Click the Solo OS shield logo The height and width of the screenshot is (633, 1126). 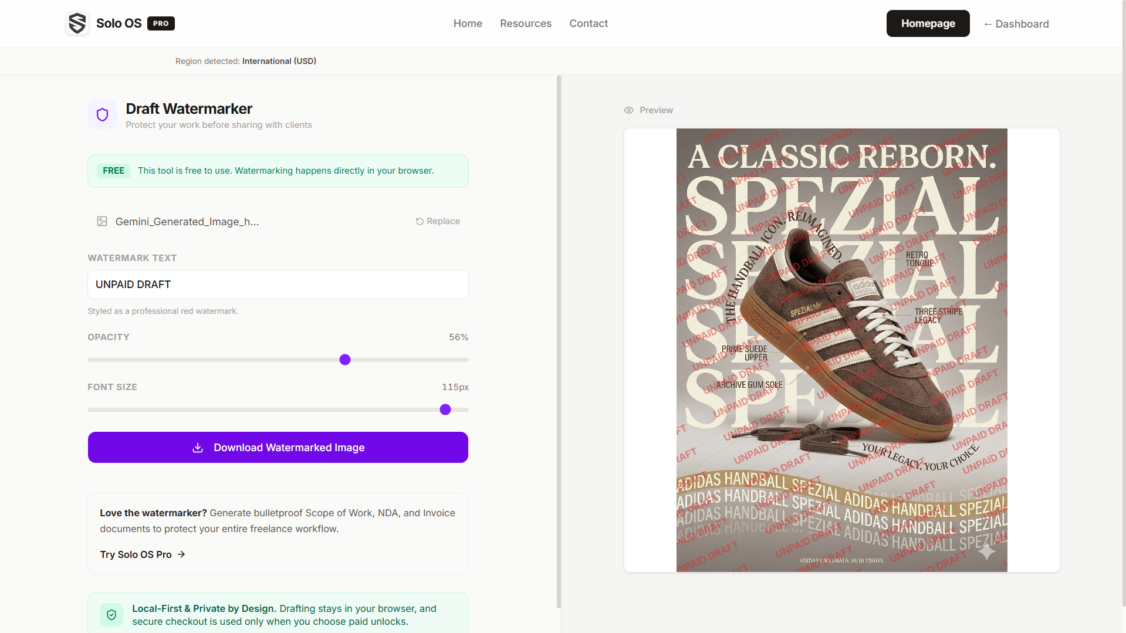pyautogui.click(x=77, y=23)
